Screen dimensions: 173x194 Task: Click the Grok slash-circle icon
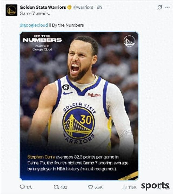coord(160,7)
